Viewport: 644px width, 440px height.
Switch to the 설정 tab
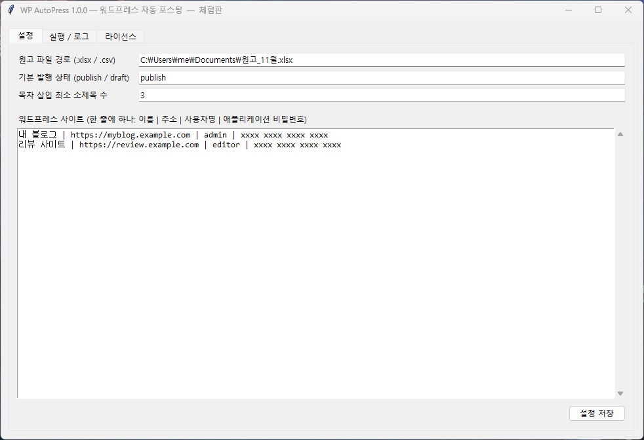pyautogui.click(x=26, y=36)
